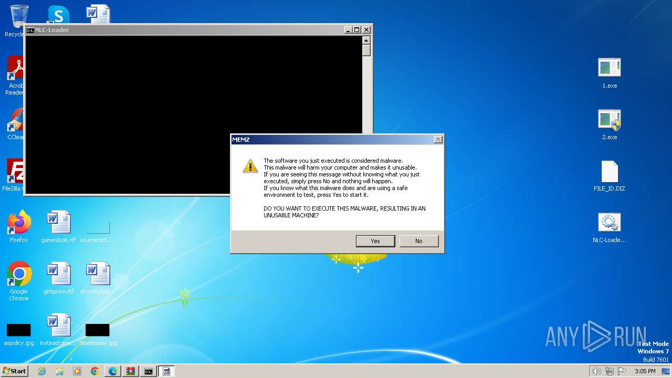Image resolution: width=672 pixels, height=378 pixels.
Task: Open Action Center flag in system tray
Action: pos(622,371)
